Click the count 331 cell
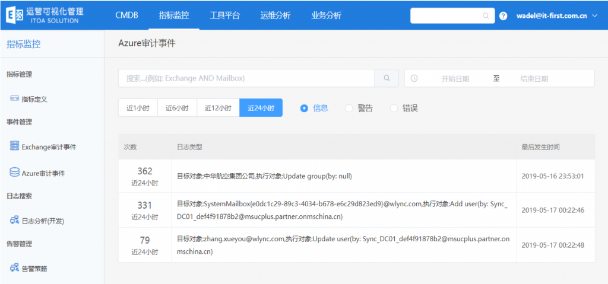The image size is (608, 284). click(x=145, y=210)
